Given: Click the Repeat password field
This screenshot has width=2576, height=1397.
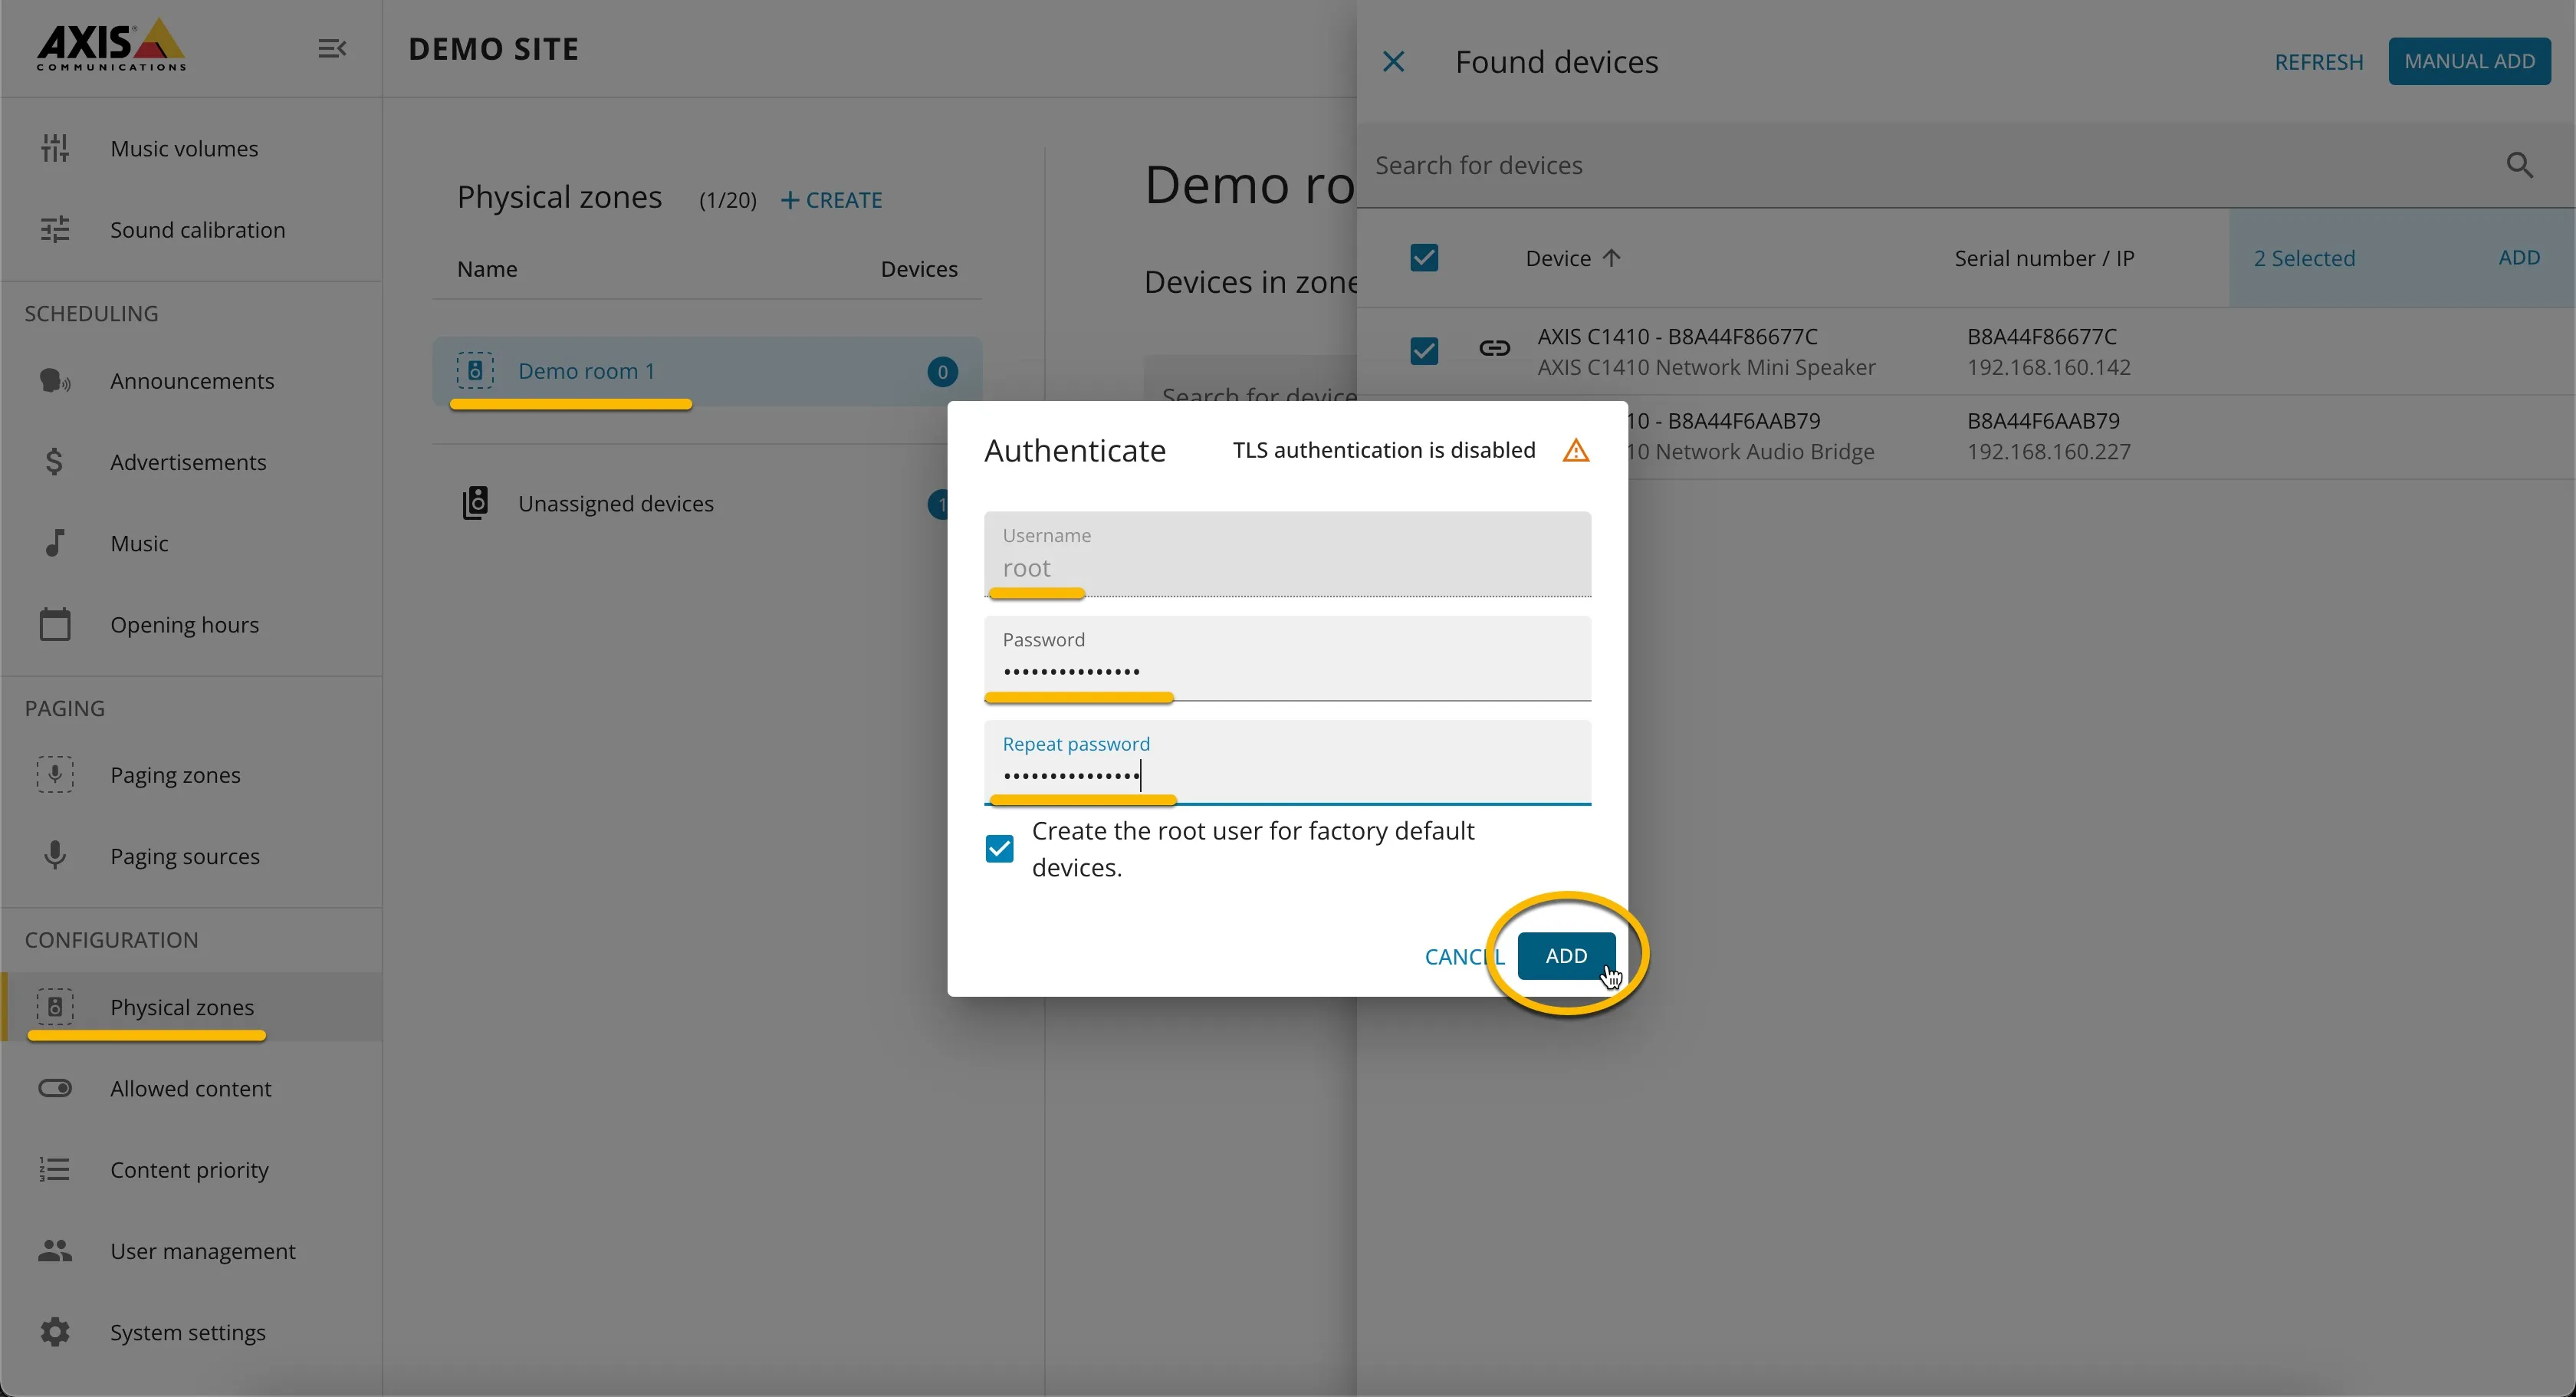Looking at the screenshot, I should click(1287, 762).
